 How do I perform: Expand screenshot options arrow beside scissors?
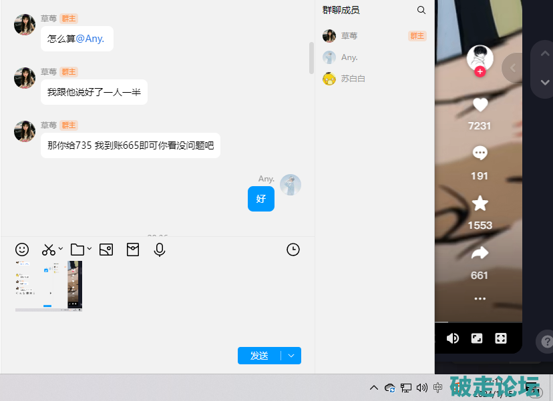pyautogui.click(x=61, y=249)
